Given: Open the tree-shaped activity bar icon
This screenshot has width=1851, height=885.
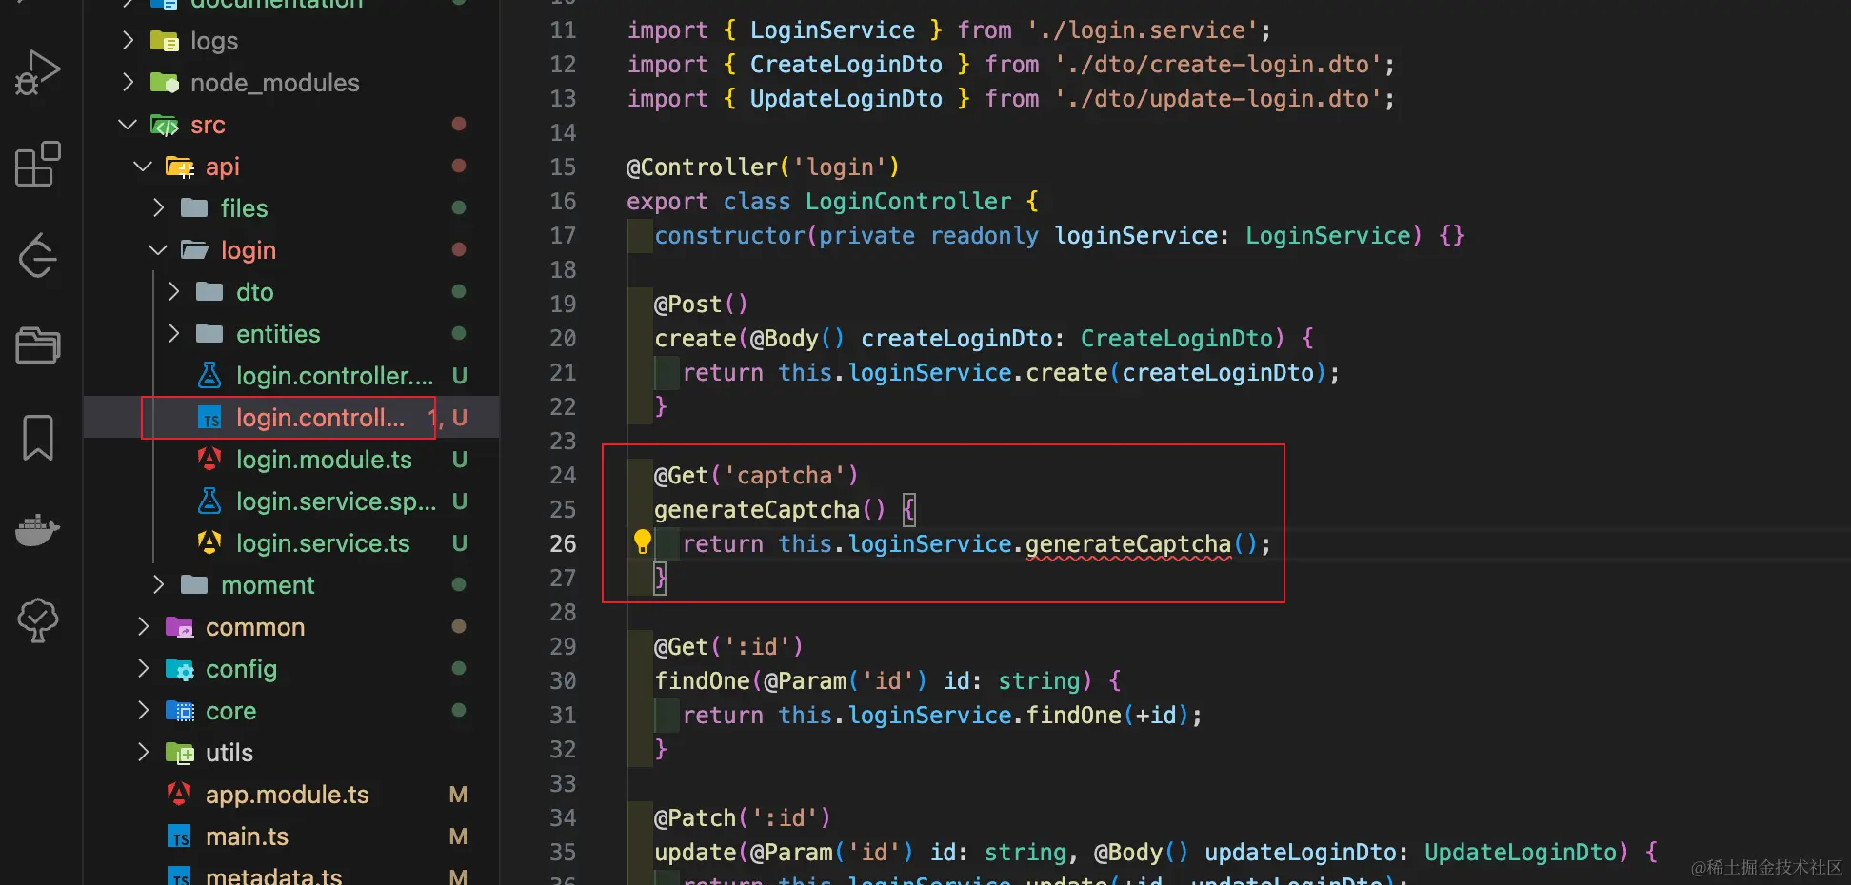Looking at the screenshot, I should click(38, 620).
